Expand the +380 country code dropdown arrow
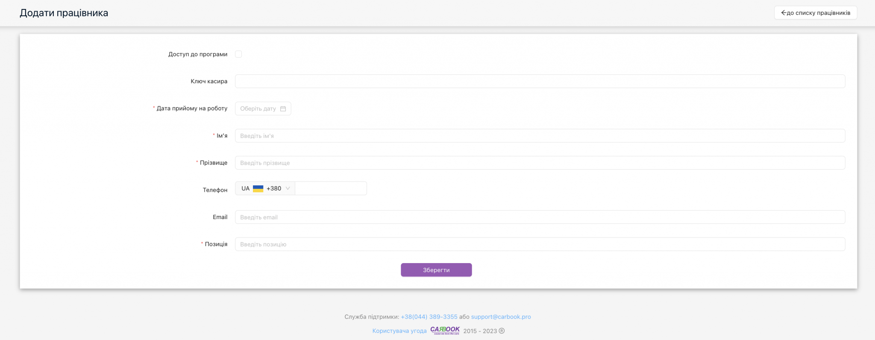This screenshot has width=875, height=340. (288, 188)
